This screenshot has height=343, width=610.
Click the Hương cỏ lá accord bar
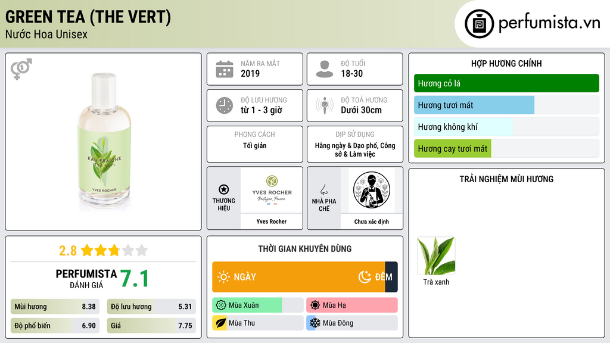506,83
